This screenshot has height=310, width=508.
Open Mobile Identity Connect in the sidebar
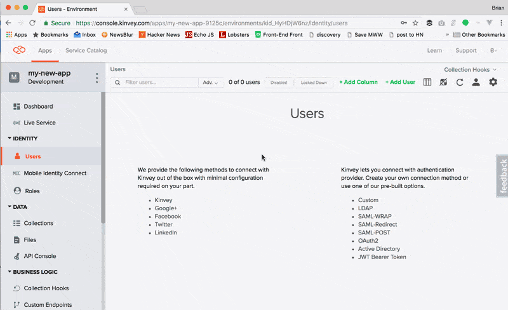pyautogui.click(x=55, y=173)
